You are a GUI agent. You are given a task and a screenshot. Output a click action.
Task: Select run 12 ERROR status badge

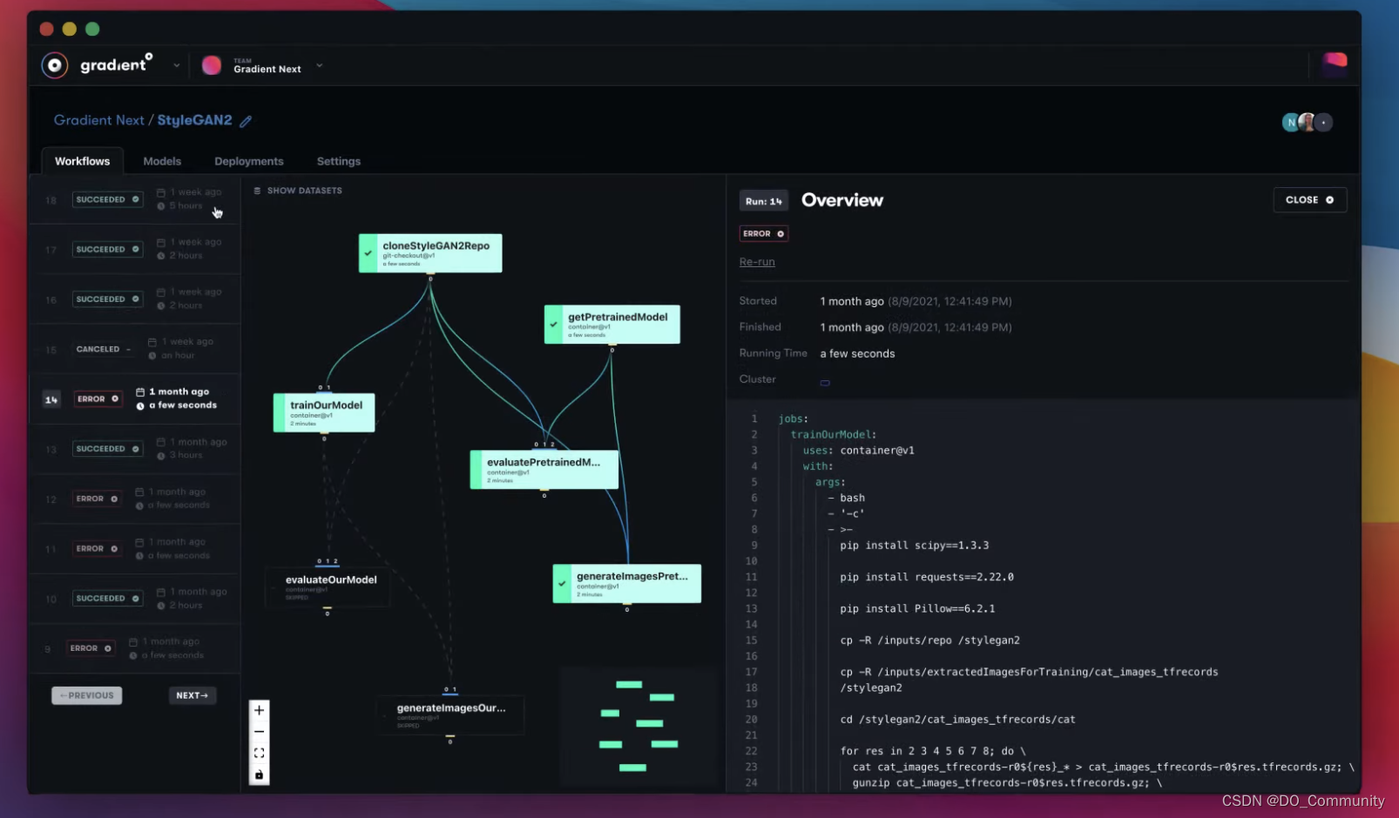pyautogui.click(x=97, y=499)
